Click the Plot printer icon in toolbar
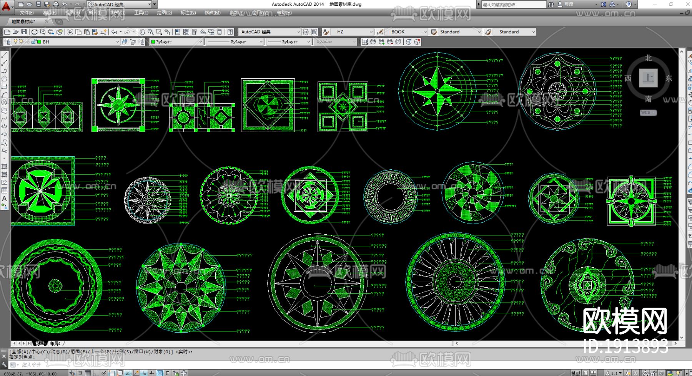Image resolution: width=692 pixels, height=376 pixels. 34,32
